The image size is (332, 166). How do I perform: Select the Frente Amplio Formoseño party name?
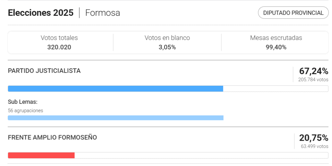click(x=52, y=138)
